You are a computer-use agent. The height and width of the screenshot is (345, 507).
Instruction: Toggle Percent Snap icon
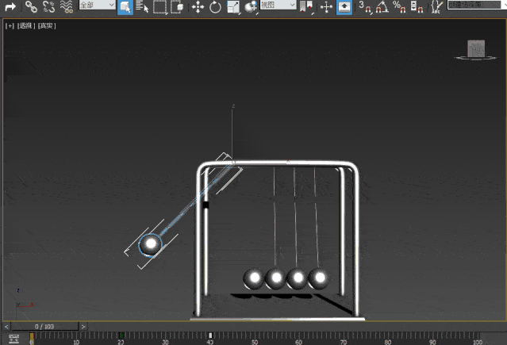(399, 7)
